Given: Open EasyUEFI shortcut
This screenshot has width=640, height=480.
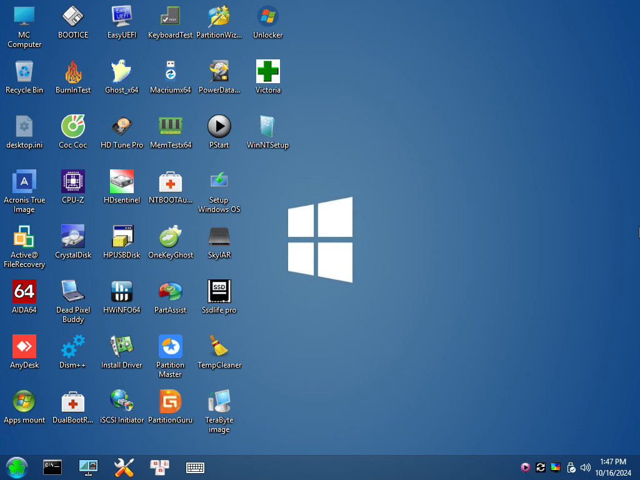Looking at the screenshot, I should coord(122,22).
